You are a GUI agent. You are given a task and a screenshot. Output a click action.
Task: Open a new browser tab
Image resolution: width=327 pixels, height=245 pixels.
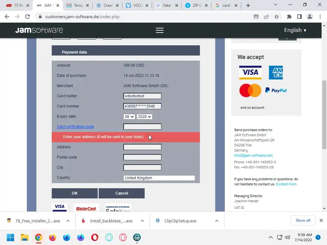[248, 5]
